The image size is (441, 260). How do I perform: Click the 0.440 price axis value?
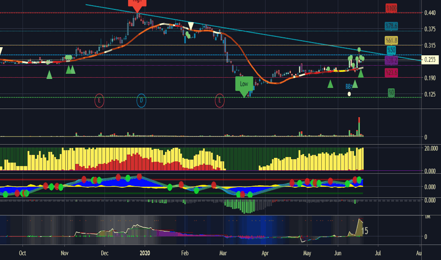pyautogui.click(x=430, y=13)
